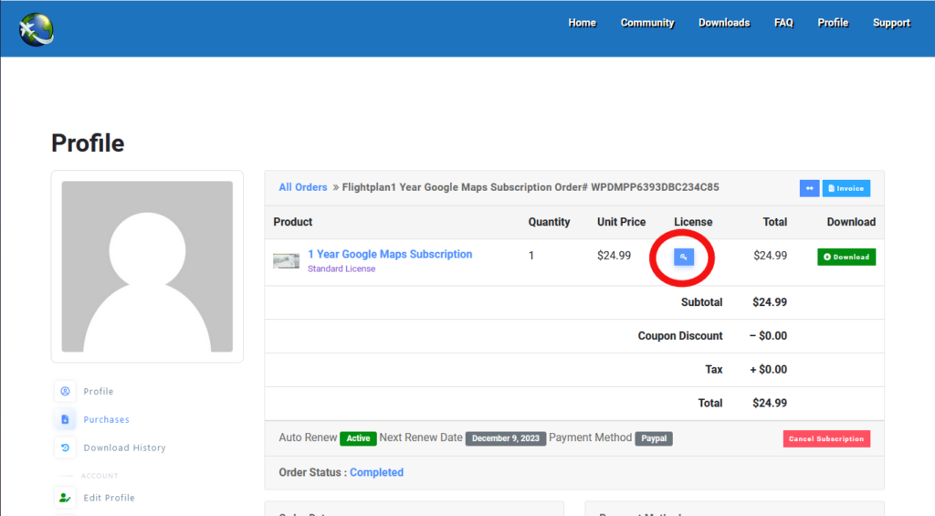The height and width of the screenshot is (516, 935).
Task: Select Support in the navigation bar
Action: pyautogui.click(x=891, y=23)
